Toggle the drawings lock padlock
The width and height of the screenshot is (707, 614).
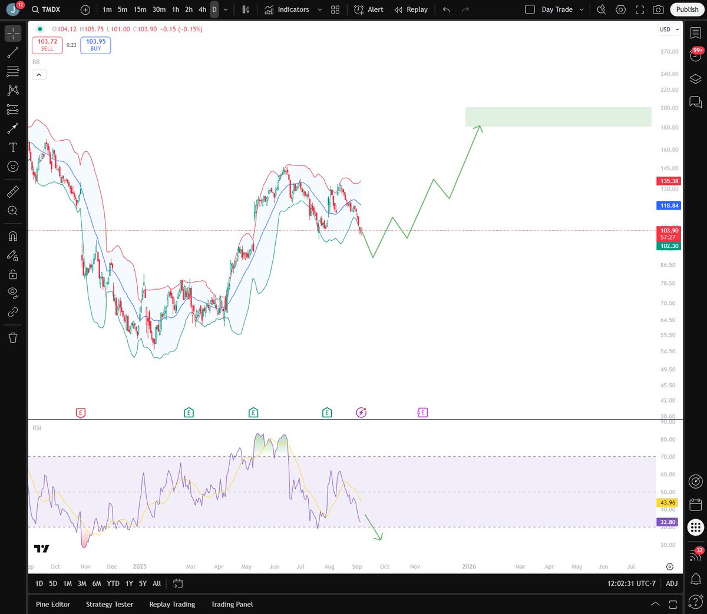12,274
